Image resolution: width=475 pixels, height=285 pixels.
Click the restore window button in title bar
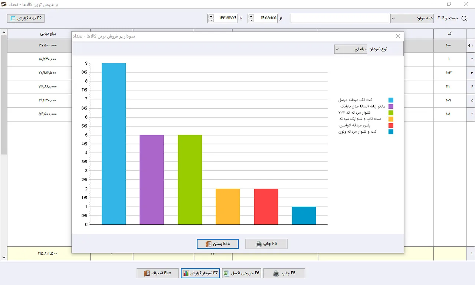point(449,4)
